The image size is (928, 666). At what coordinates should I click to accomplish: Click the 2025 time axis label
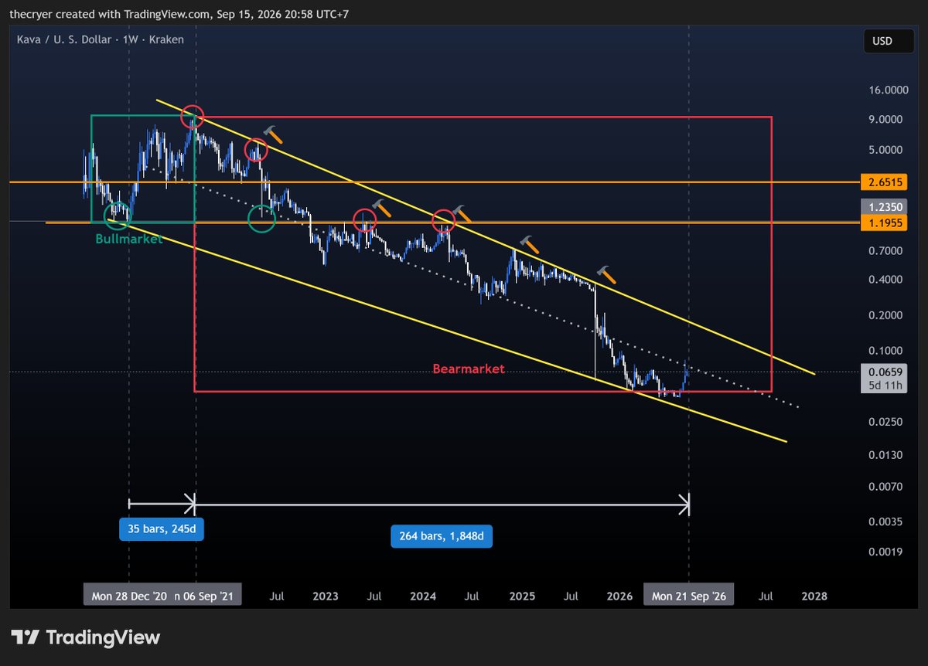[x=522, y=596]
